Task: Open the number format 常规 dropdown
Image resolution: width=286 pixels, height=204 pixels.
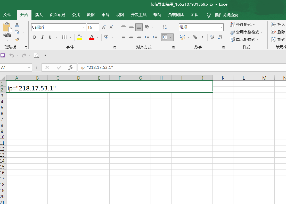Action: coord(221,27)
